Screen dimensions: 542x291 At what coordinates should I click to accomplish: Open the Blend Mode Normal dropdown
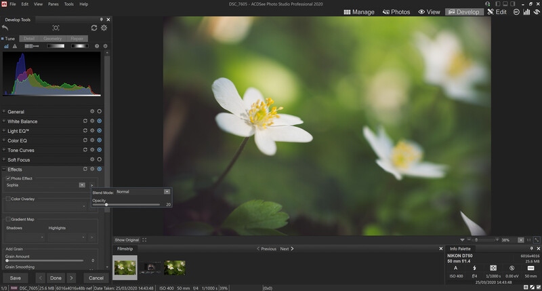[x=167, y=192]
